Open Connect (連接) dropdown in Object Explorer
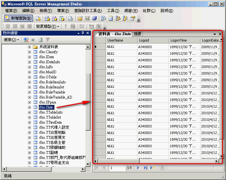The width and height of the screenshot is (226, 180). coord(11,40)
